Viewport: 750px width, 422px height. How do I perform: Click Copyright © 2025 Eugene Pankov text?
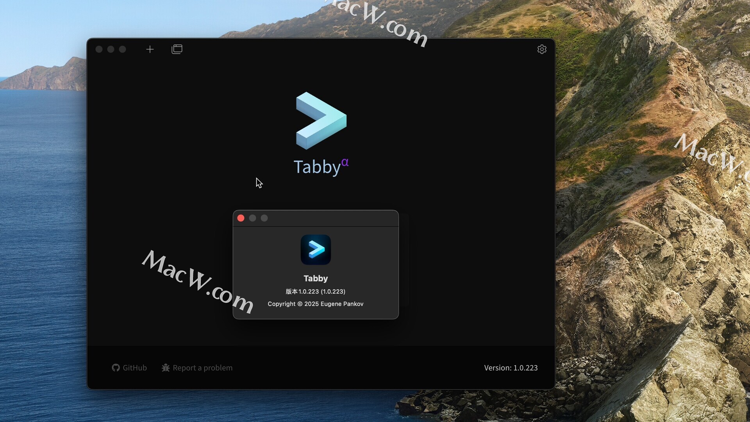click(316, 304)
